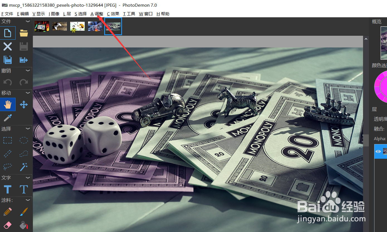387x232 pixels.
Task: Select the layer thumbnail in the layers list
Action: tap(385, 151)
